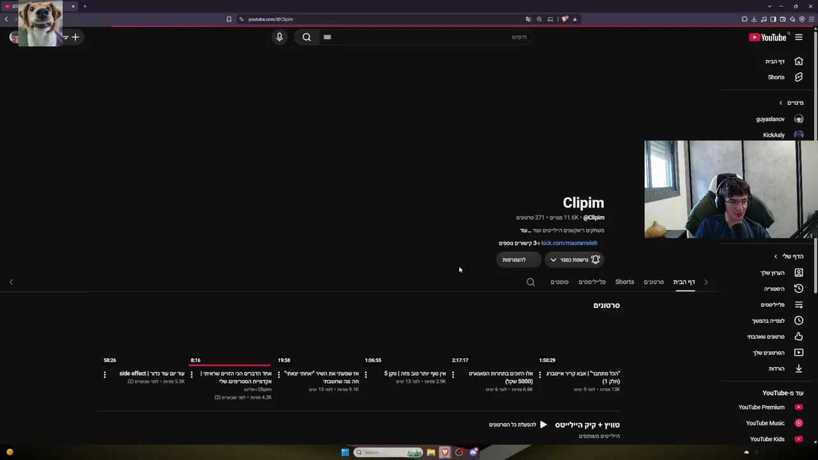The width and height of the screenshot is (818, 460).
Task: Open the Watch Later icon in sidebar
Action: click(x=799, y=321)
